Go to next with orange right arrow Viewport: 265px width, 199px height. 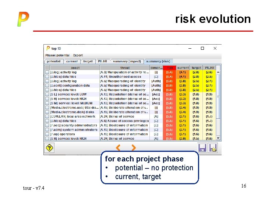[x=134, y=147]
